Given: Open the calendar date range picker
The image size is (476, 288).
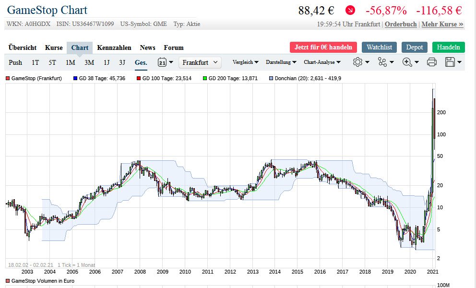Looking at the screenshot, I should click(x=162, y=62).
